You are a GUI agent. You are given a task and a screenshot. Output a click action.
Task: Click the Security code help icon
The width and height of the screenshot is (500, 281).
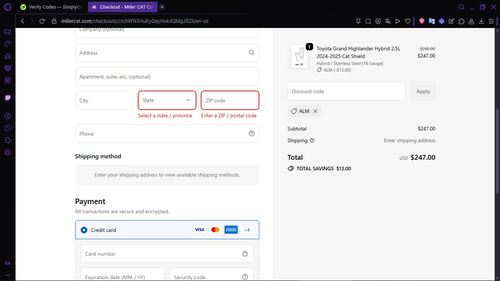coord(245,277)
